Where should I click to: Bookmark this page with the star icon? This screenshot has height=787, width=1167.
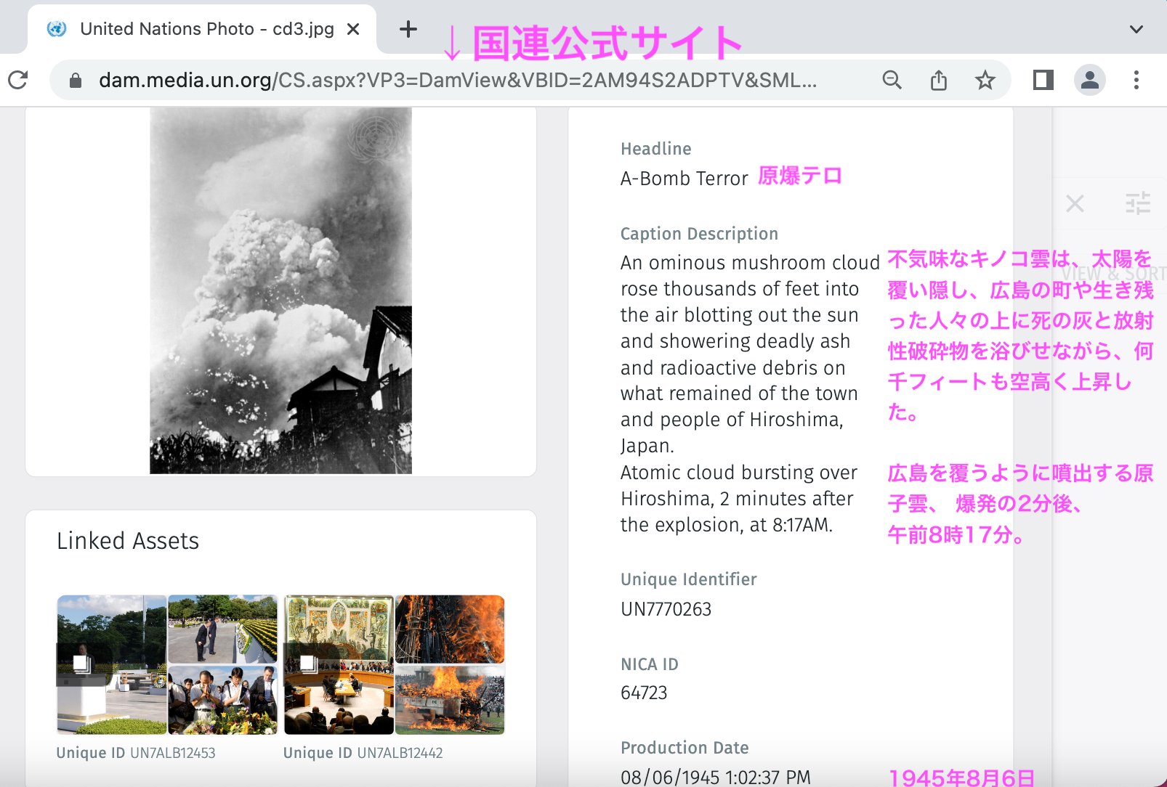click(x=985, y=80)
